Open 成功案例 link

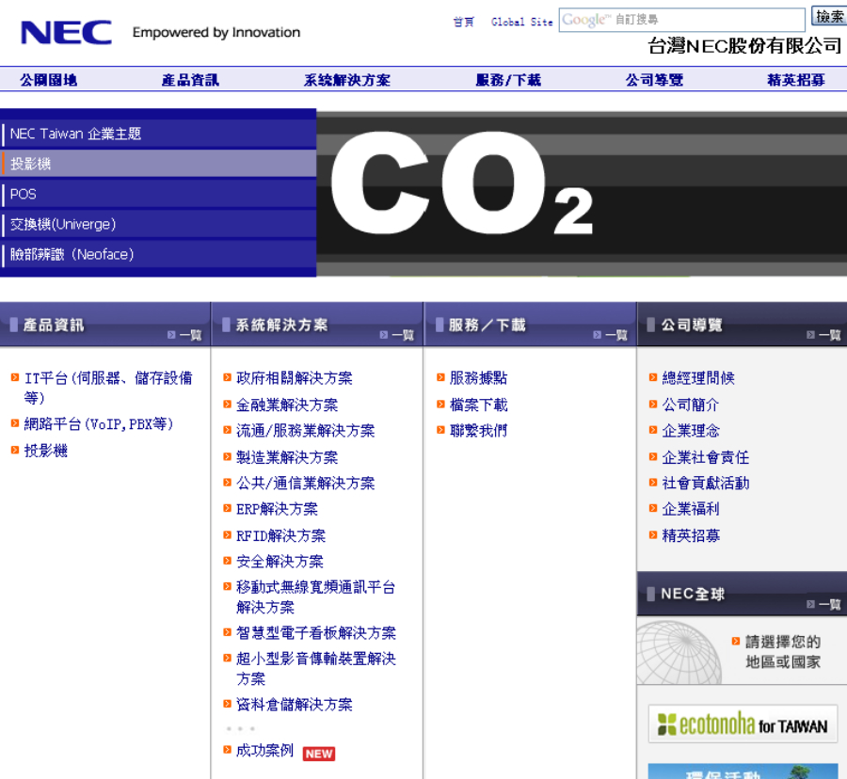click(264, 751)
